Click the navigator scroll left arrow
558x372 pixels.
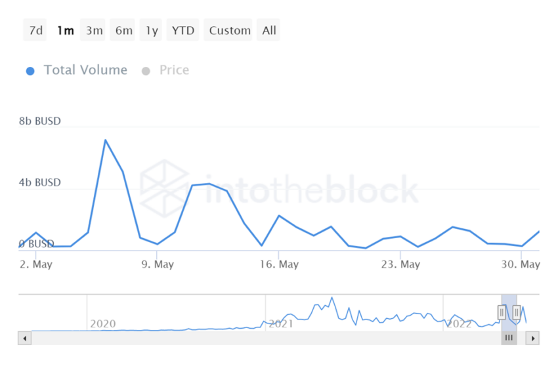tap(25, 339)
